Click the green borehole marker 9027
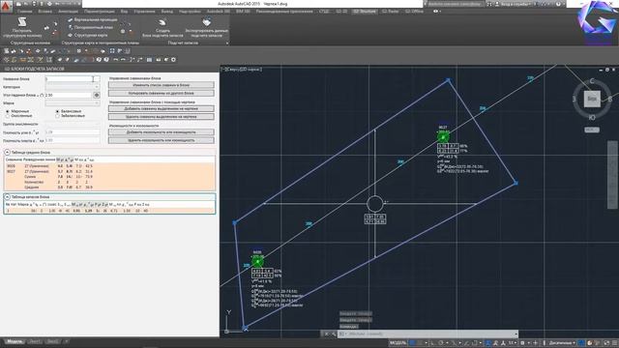The height and width of the screenshot is (348, 619). click(x=443, y=137)
